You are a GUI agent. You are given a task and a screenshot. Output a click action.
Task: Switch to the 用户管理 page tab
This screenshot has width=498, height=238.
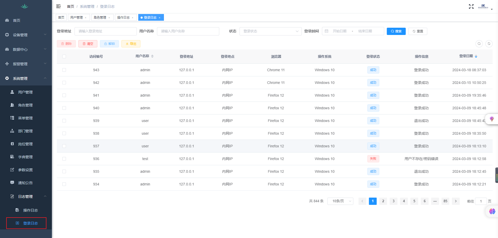click(77, 17)
